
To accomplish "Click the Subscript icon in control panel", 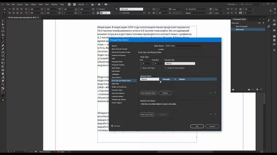I will pyautogui.click(x=232, y=13).
